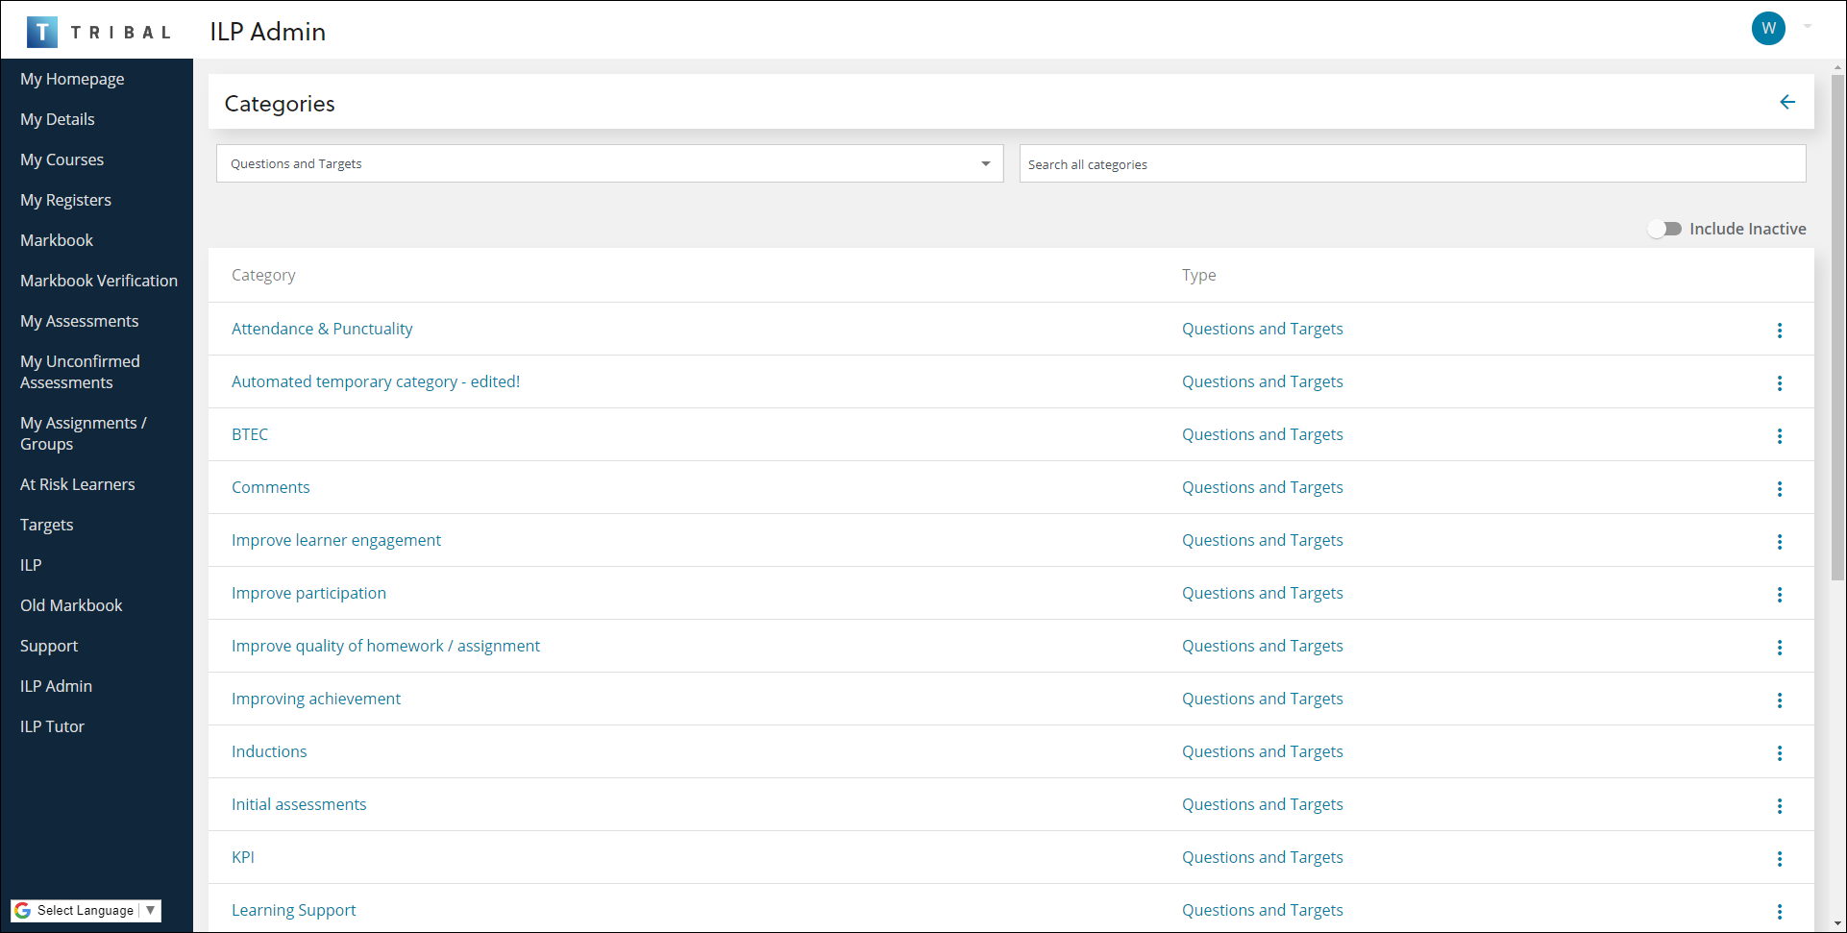Open Markbook Verification in sidebar
Image resolution: width=1847 pixels, height=933 pixels.
[99, 281]
